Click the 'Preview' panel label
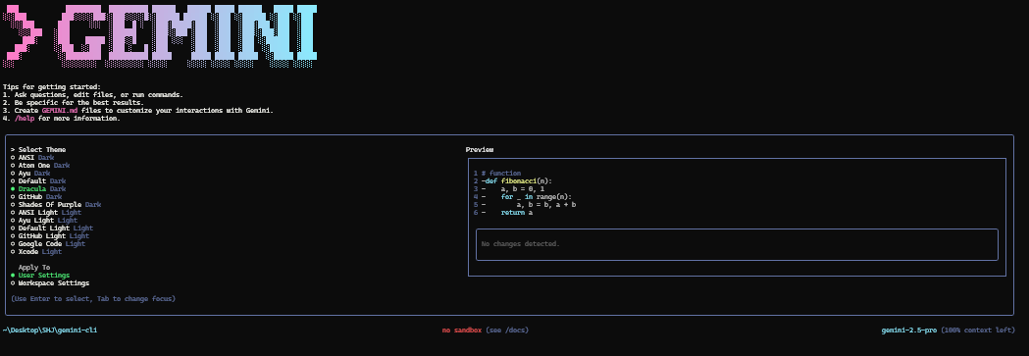The image size is (1029, 356). tap(480, 149)
